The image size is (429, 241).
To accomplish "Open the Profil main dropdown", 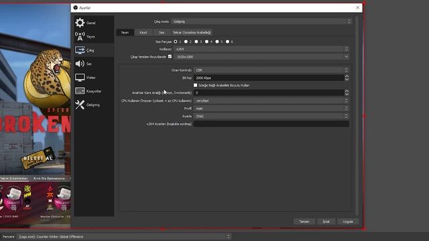I will (x=271, y=108).
